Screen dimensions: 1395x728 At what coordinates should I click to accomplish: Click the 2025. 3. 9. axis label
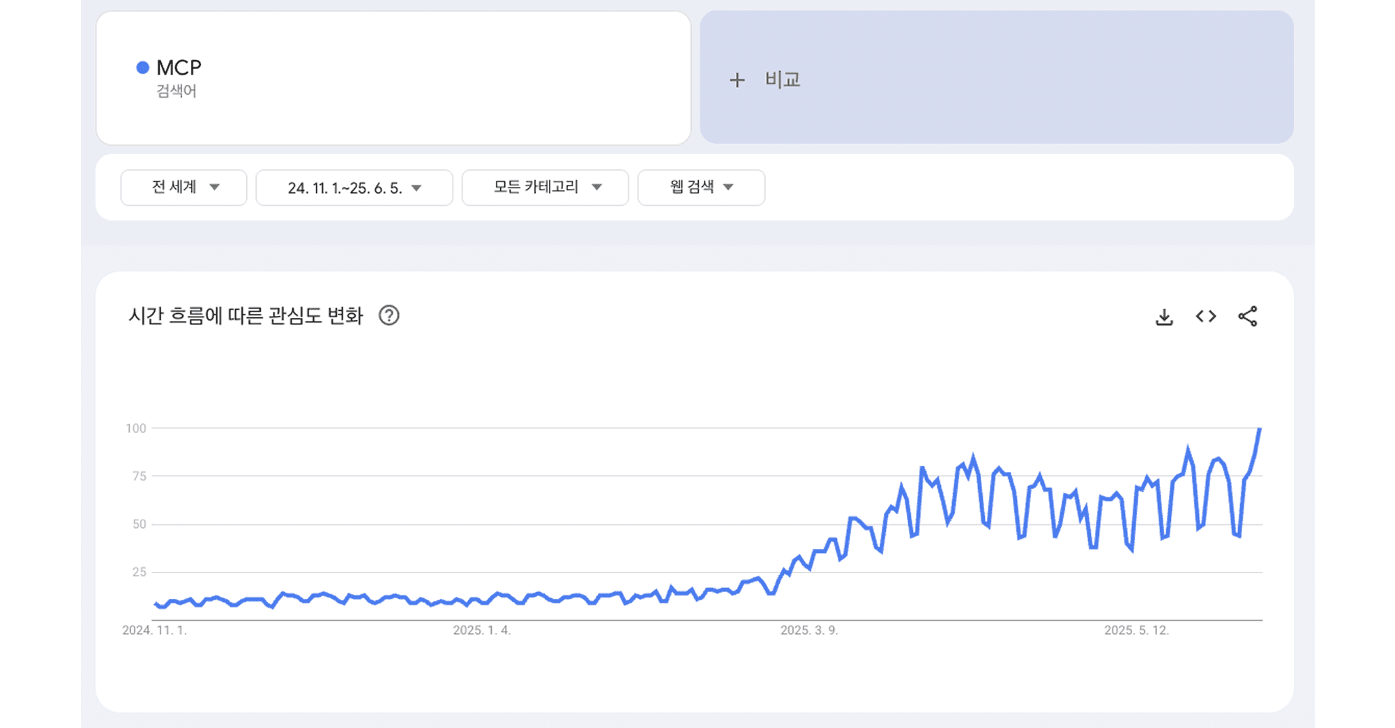[809, 630]
